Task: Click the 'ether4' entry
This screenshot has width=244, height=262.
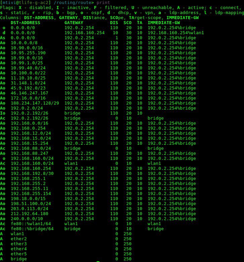Action: click(x=19, y=249)
